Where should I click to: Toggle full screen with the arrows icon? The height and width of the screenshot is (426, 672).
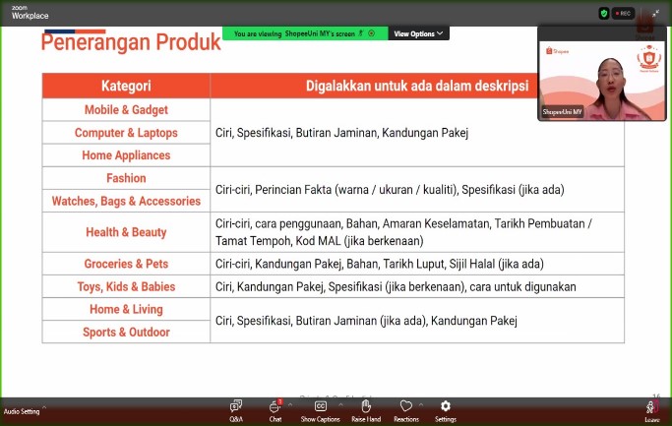click(655, 13)
